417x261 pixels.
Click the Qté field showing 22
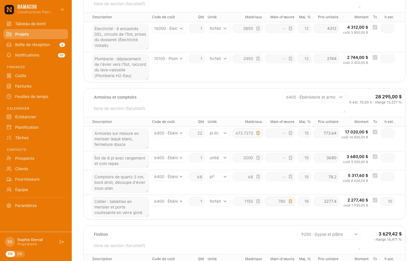coord(197,133)
